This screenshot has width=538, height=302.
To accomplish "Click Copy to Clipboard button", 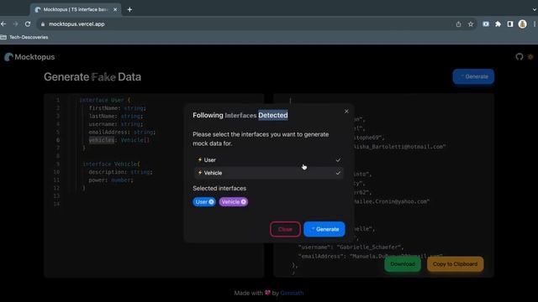I will pos(455,264).
